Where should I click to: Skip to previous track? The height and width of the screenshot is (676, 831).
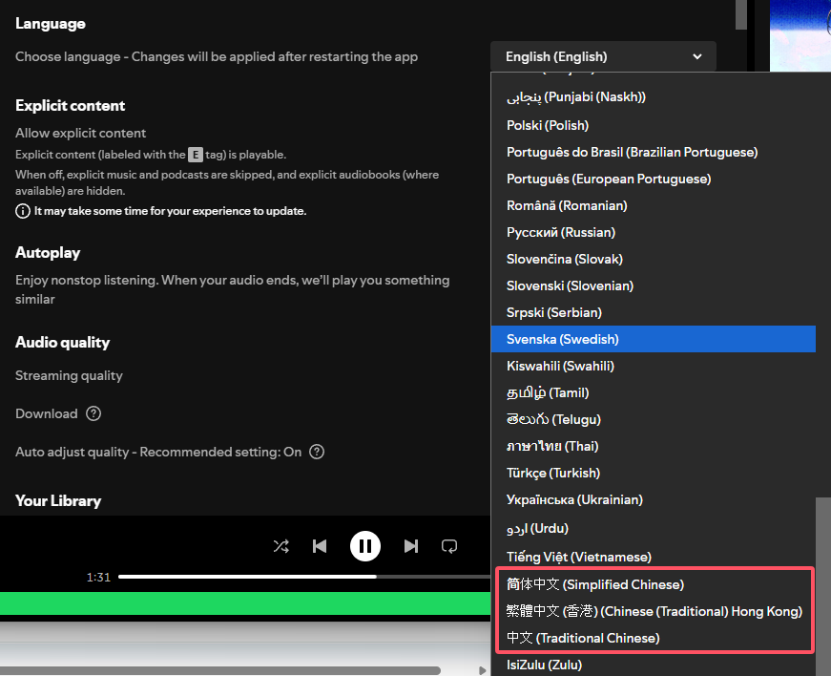320,546
